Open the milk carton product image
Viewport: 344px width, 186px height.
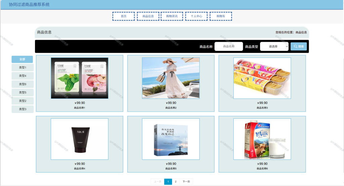coord(262,139)
